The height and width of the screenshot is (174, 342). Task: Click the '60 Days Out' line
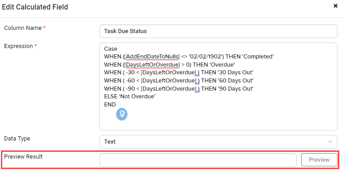pyautogui.click(x=179, y=81)
